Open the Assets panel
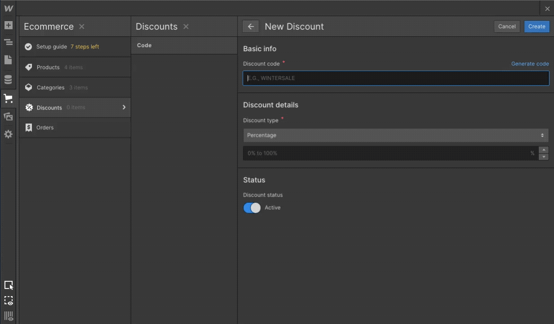The height and width of the screenshot is (324, 554). coord(9,116)
